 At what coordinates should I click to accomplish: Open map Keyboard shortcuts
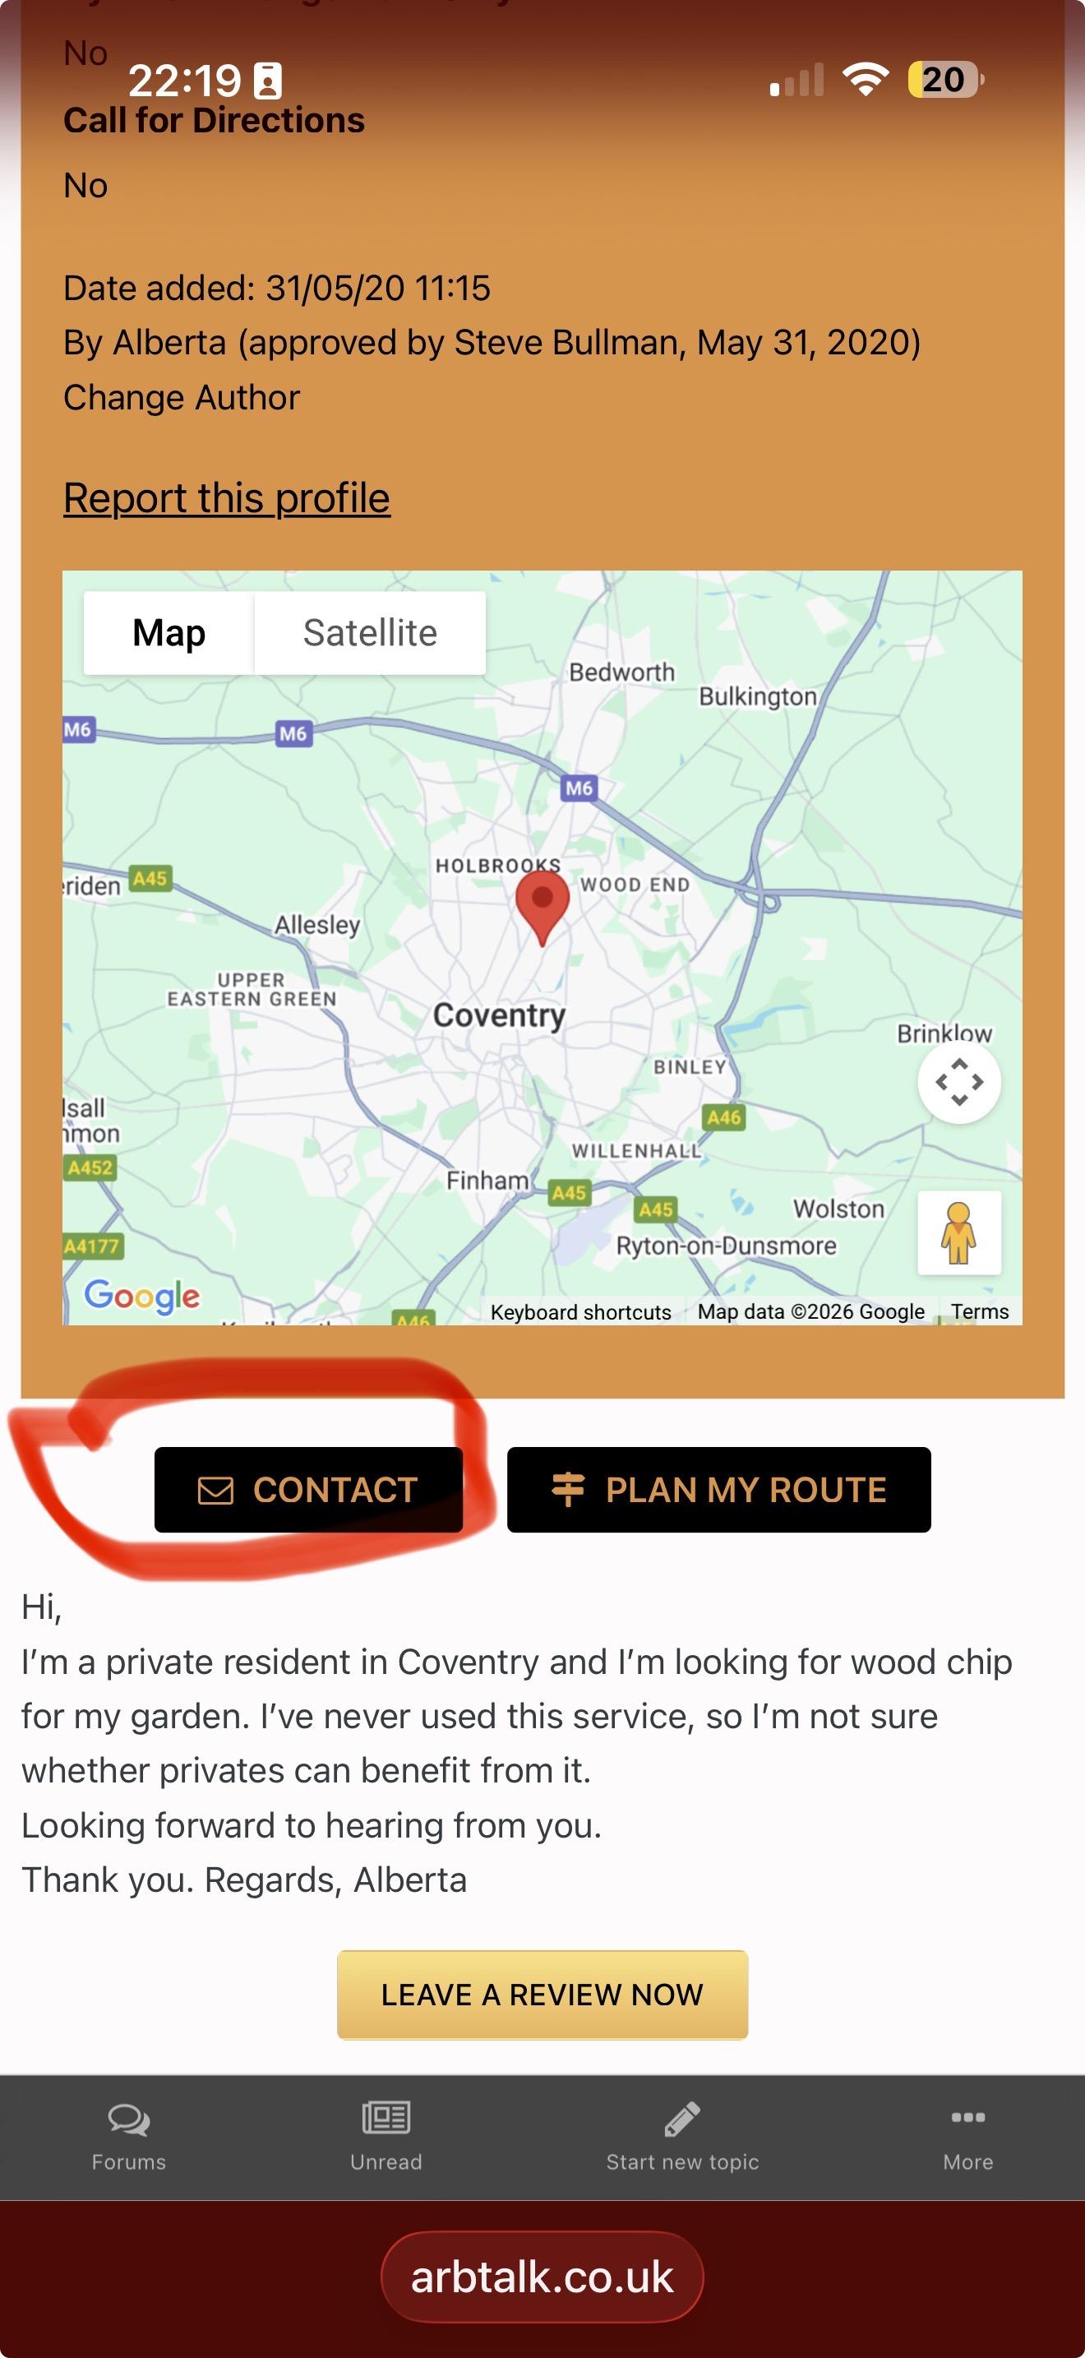click(581, 1311)
